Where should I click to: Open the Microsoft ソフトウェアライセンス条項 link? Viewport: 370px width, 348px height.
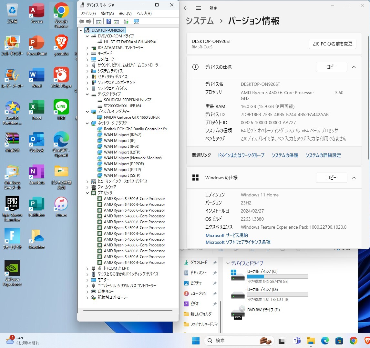[x=238, y=242]
